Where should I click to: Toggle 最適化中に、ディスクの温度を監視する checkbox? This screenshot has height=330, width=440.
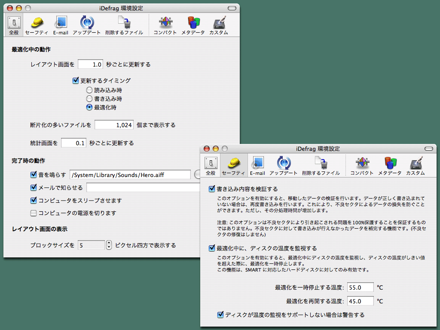pos(212,248)
